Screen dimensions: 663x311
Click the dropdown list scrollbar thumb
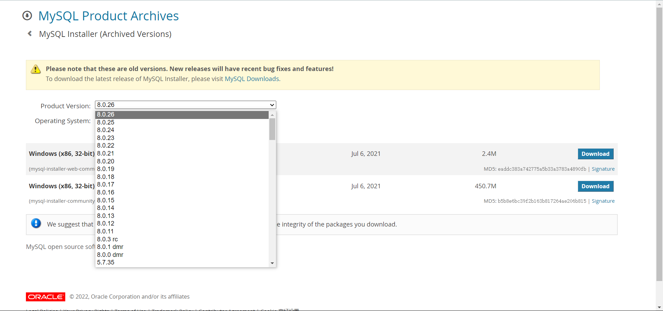272,129
